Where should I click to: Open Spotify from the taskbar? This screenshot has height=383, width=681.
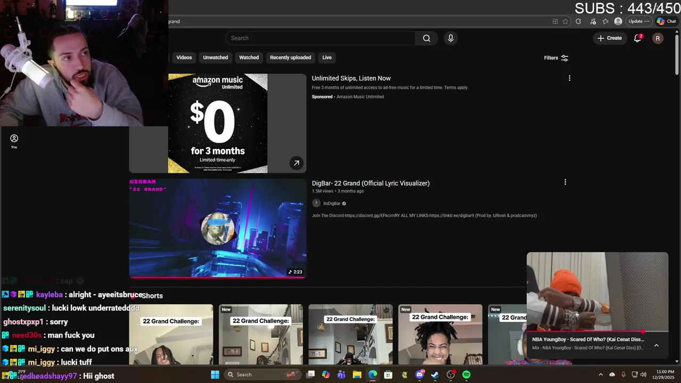click(466, 374)
